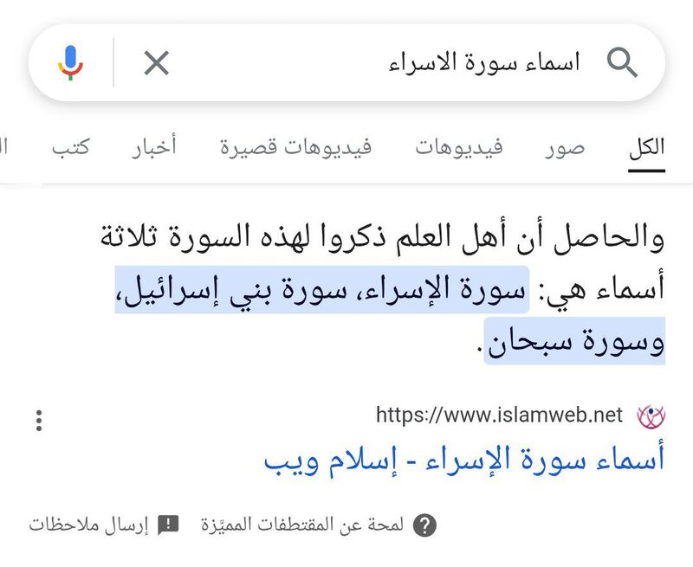Click the magnifying glass search icon
The height and width of the screenshot is (567, 693).
(622, 62)
